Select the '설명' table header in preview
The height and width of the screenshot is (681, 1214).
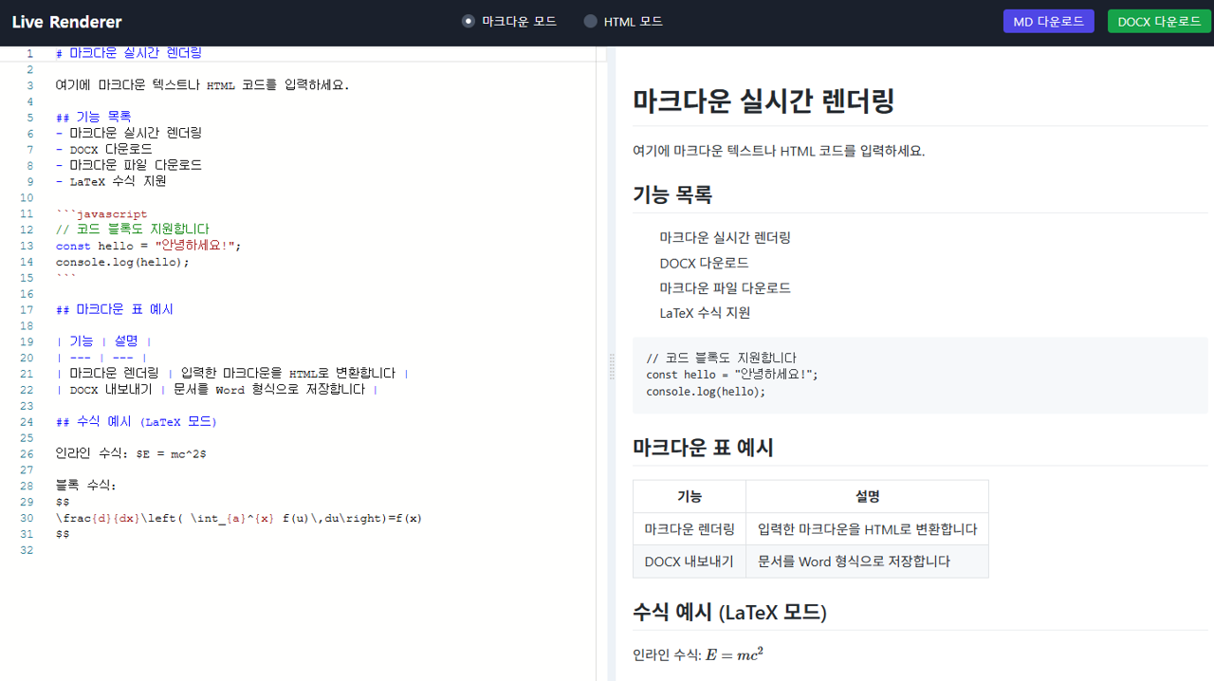[867, 496]
